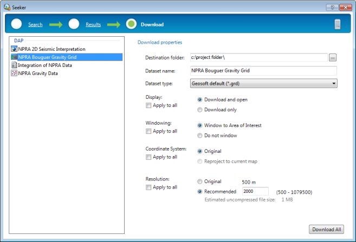Image resolution: width=356 pixels, height=242 pixels.
Task: Click the NPRA Gravity Data point icon
Action: pos(14,73)
